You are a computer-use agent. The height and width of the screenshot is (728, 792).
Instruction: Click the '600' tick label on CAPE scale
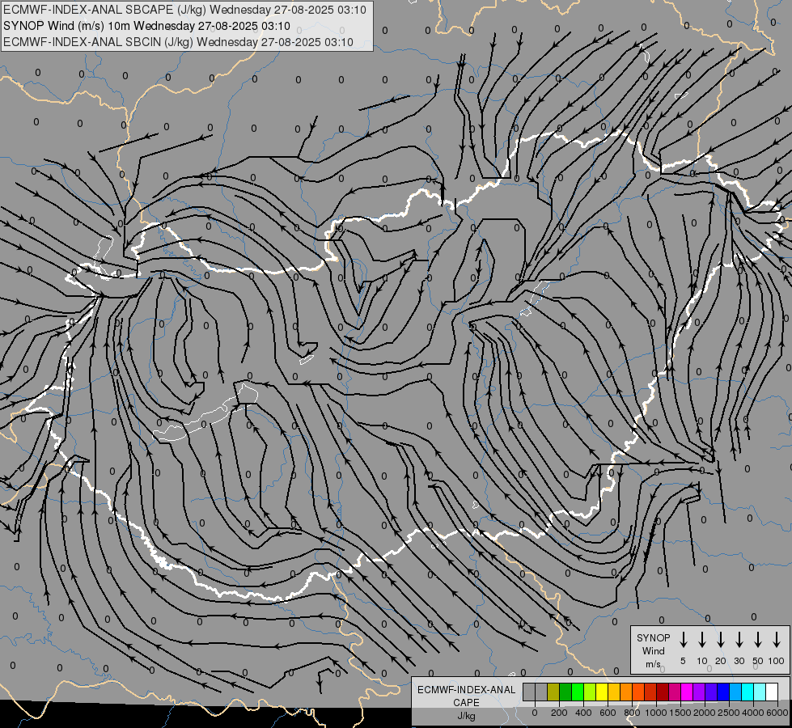(608, 713)
